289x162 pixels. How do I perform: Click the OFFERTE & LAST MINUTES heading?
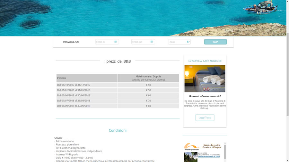[x=205, y=61]
